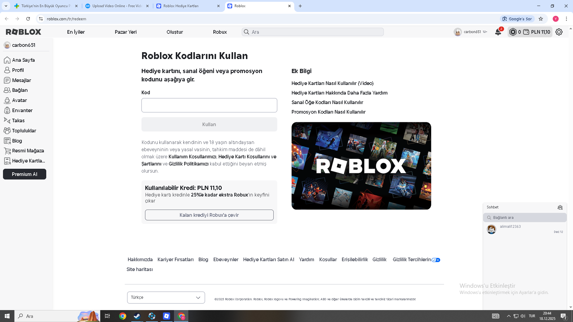The image size is (573, 322).
Task: Click the Roblox Ara search box
Action: 313,32
